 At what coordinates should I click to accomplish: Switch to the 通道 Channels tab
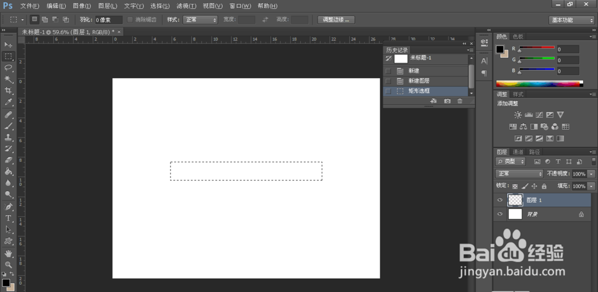click(x=518, y=152)
